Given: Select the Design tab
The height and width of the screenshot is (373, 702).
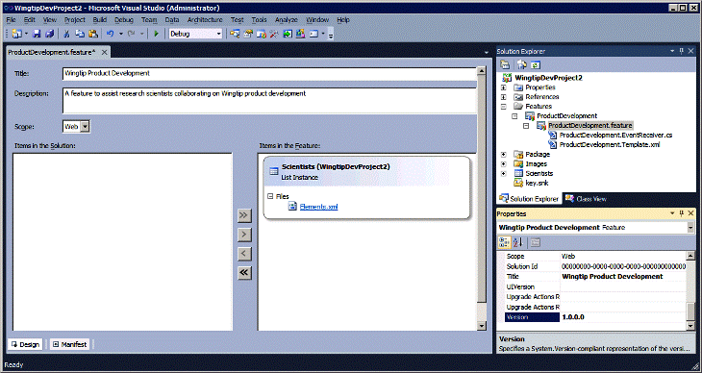Looking at the screenshot, I should [25, 344].
